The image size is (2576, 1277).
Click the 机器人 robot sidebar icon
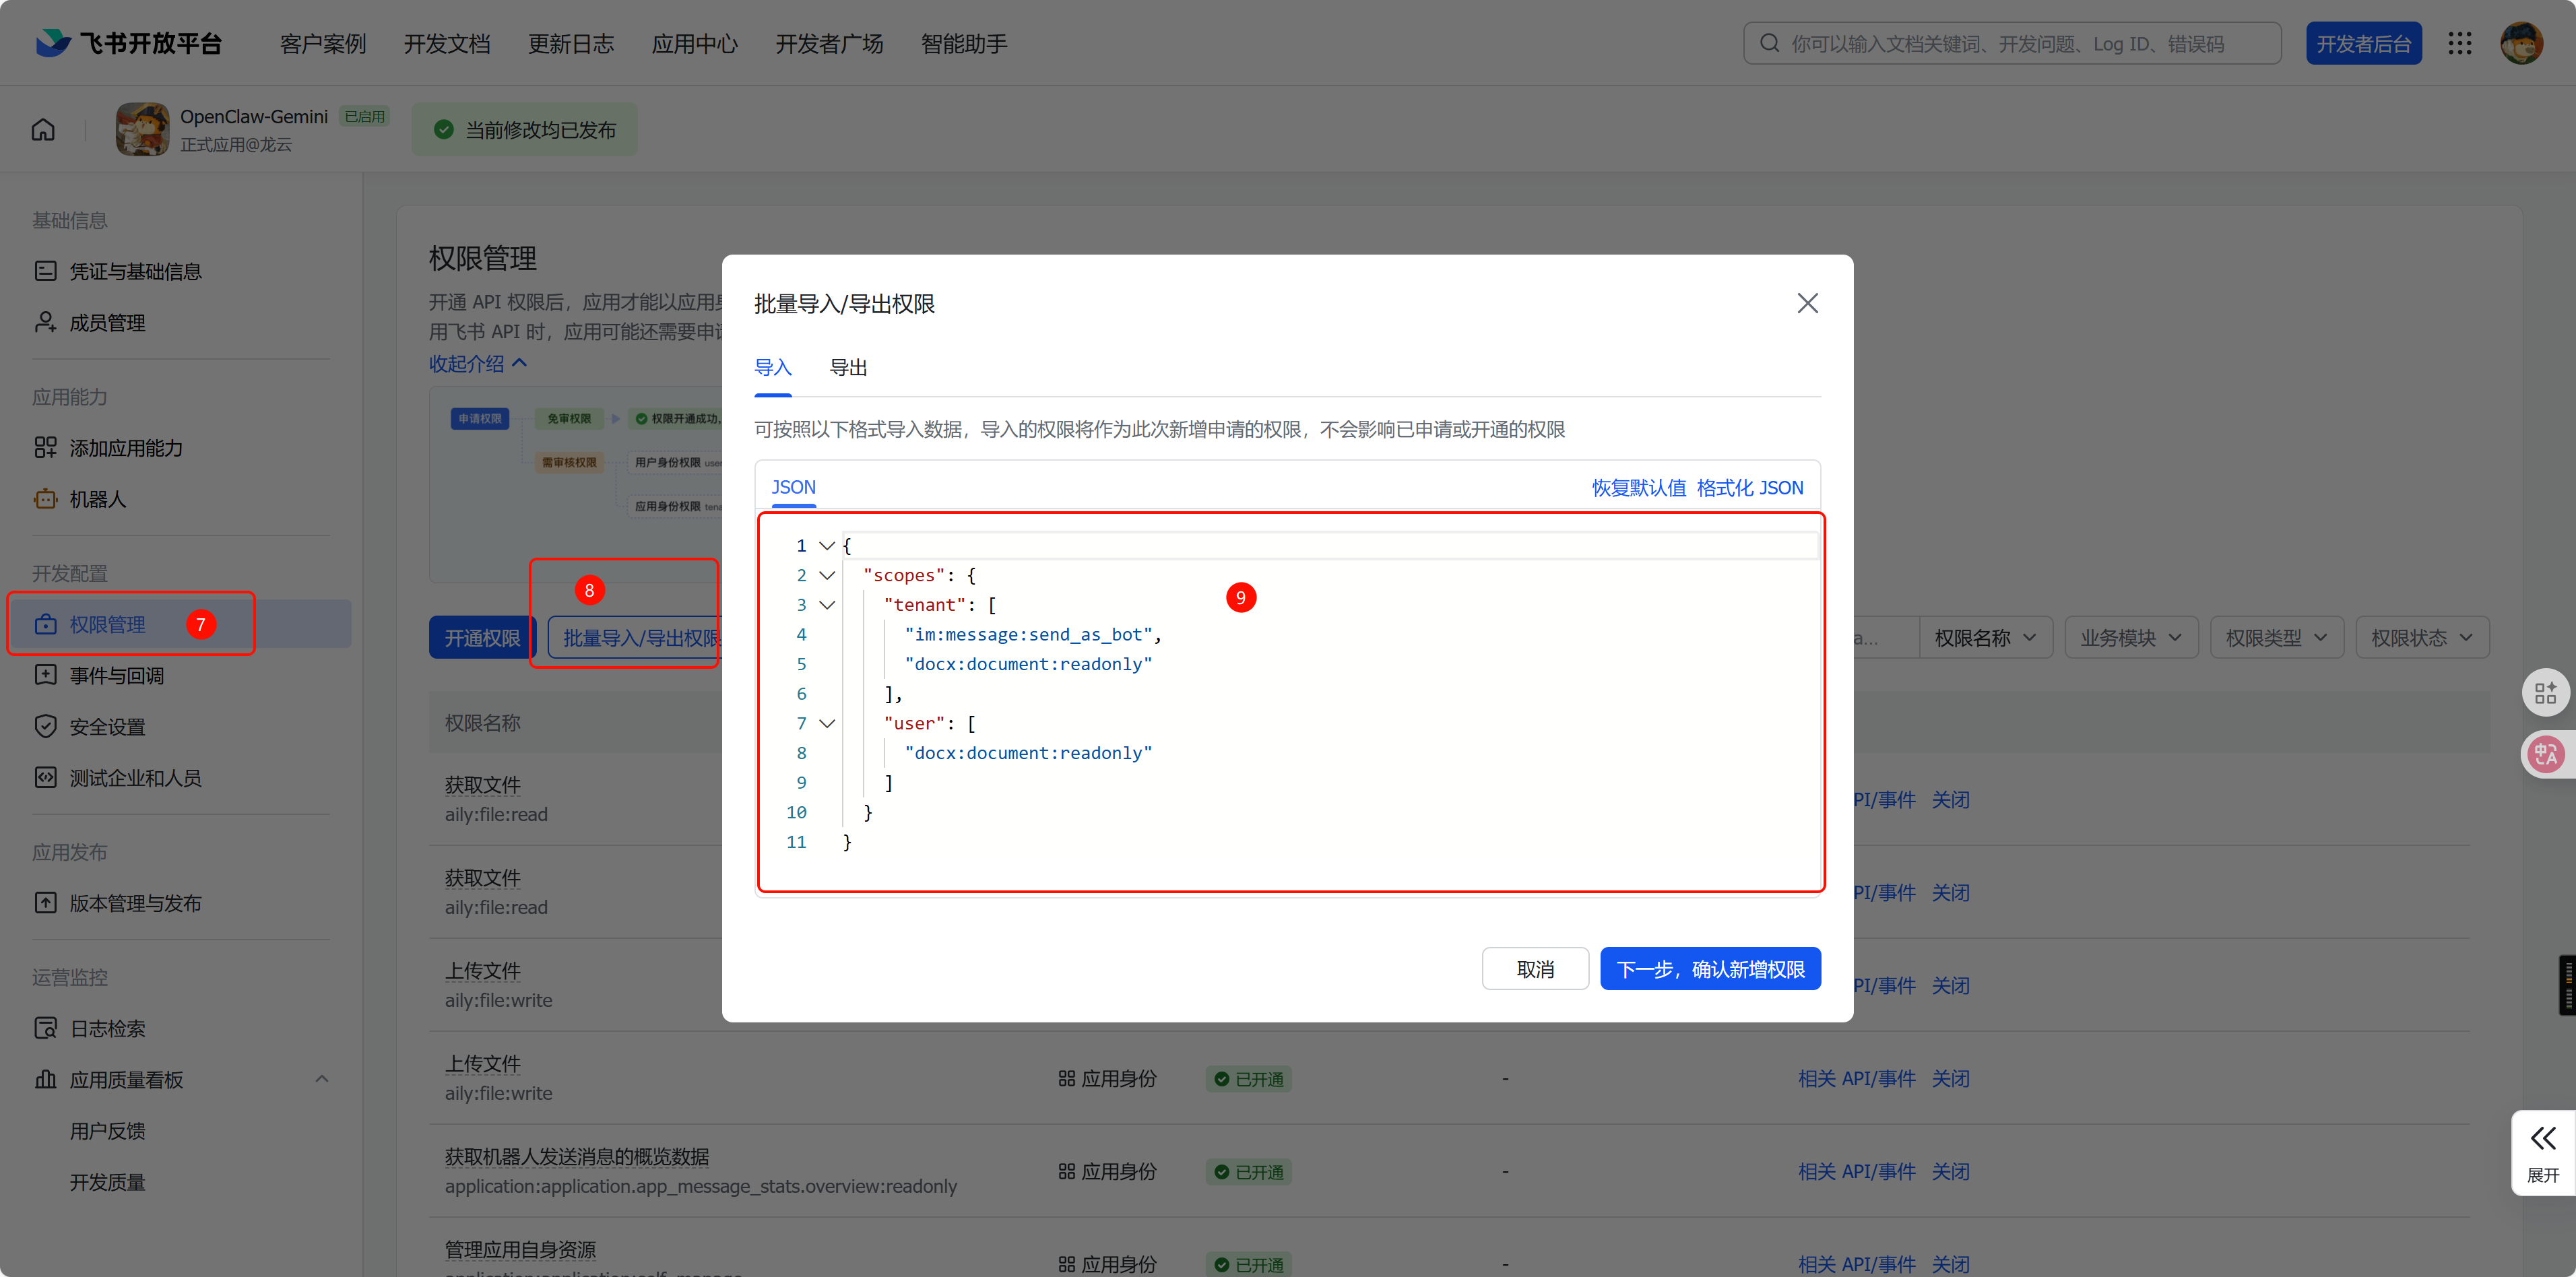point(46,499)
